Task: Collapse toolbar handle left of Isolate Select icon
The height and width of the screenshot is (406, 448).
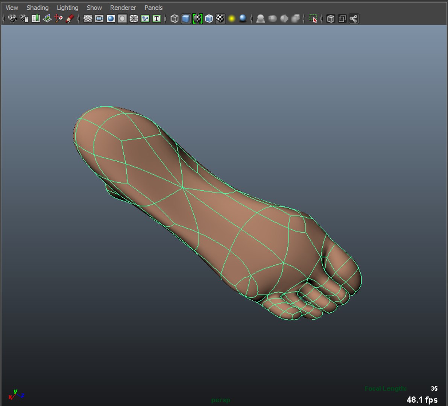Action: click(304, 19)
